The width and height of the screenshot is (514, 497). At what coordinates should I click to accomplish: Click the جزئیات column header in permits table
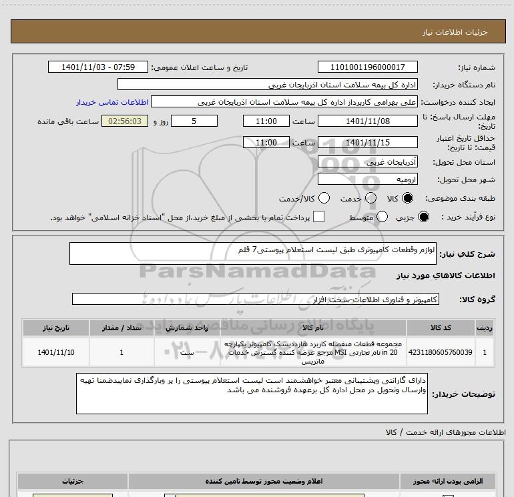tap(73, 481)
